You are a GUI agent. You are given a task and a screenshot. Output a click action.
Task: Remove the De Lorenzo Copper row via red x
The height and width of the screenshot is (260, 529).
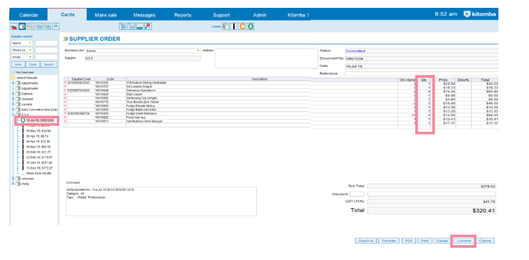[x=65, y=87]
